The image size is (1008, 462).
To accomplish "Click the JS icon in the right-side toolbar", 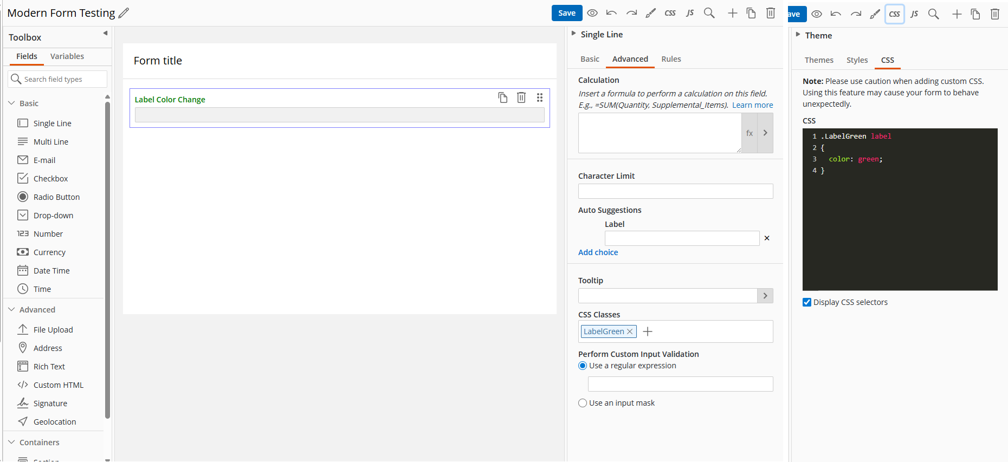I will (914, 14).
